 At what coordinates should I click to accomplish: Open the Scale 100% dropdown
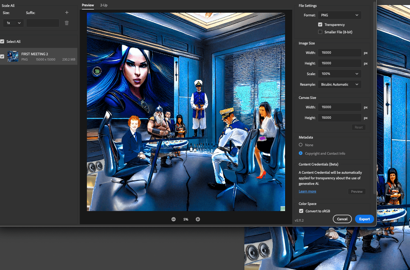point(340,74)
